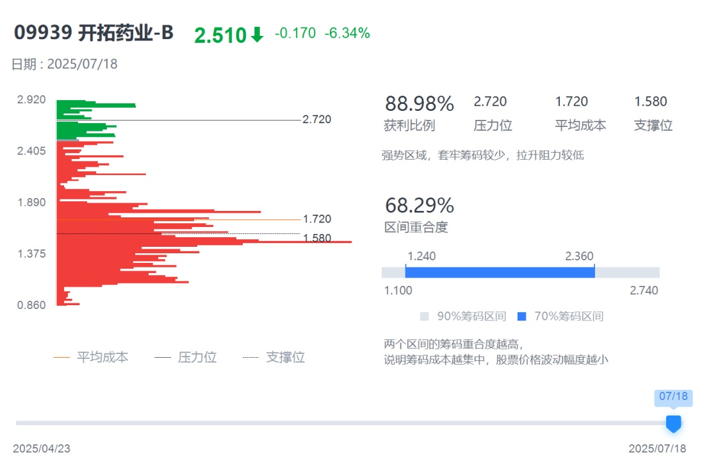Click the 2.720 pressure level line label
Image resolution: width=709 pixels, height=461 pixels.
pos(316,119)
